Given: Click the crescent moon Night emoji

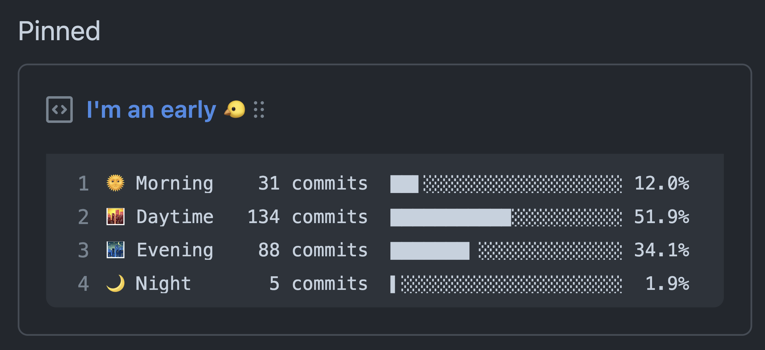Looking at the screenshot, I should pyautogui.click(x=115, y=283).
